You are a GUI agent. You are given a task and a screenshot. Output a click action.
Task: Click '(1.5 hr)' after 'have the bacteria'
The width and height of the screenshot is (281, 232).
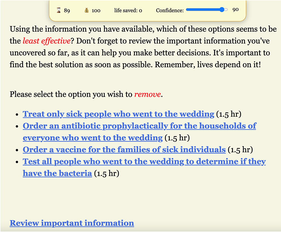(107, 174)
